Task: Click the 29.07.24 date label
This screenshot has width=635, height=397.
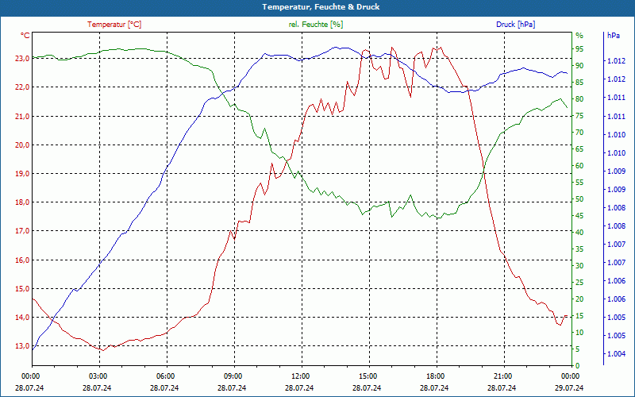Action: coord(569,387)
